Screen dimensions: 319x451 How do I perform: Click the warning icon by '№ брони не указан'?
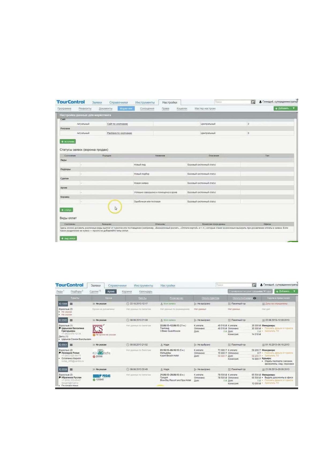click(x=94, y=335)
